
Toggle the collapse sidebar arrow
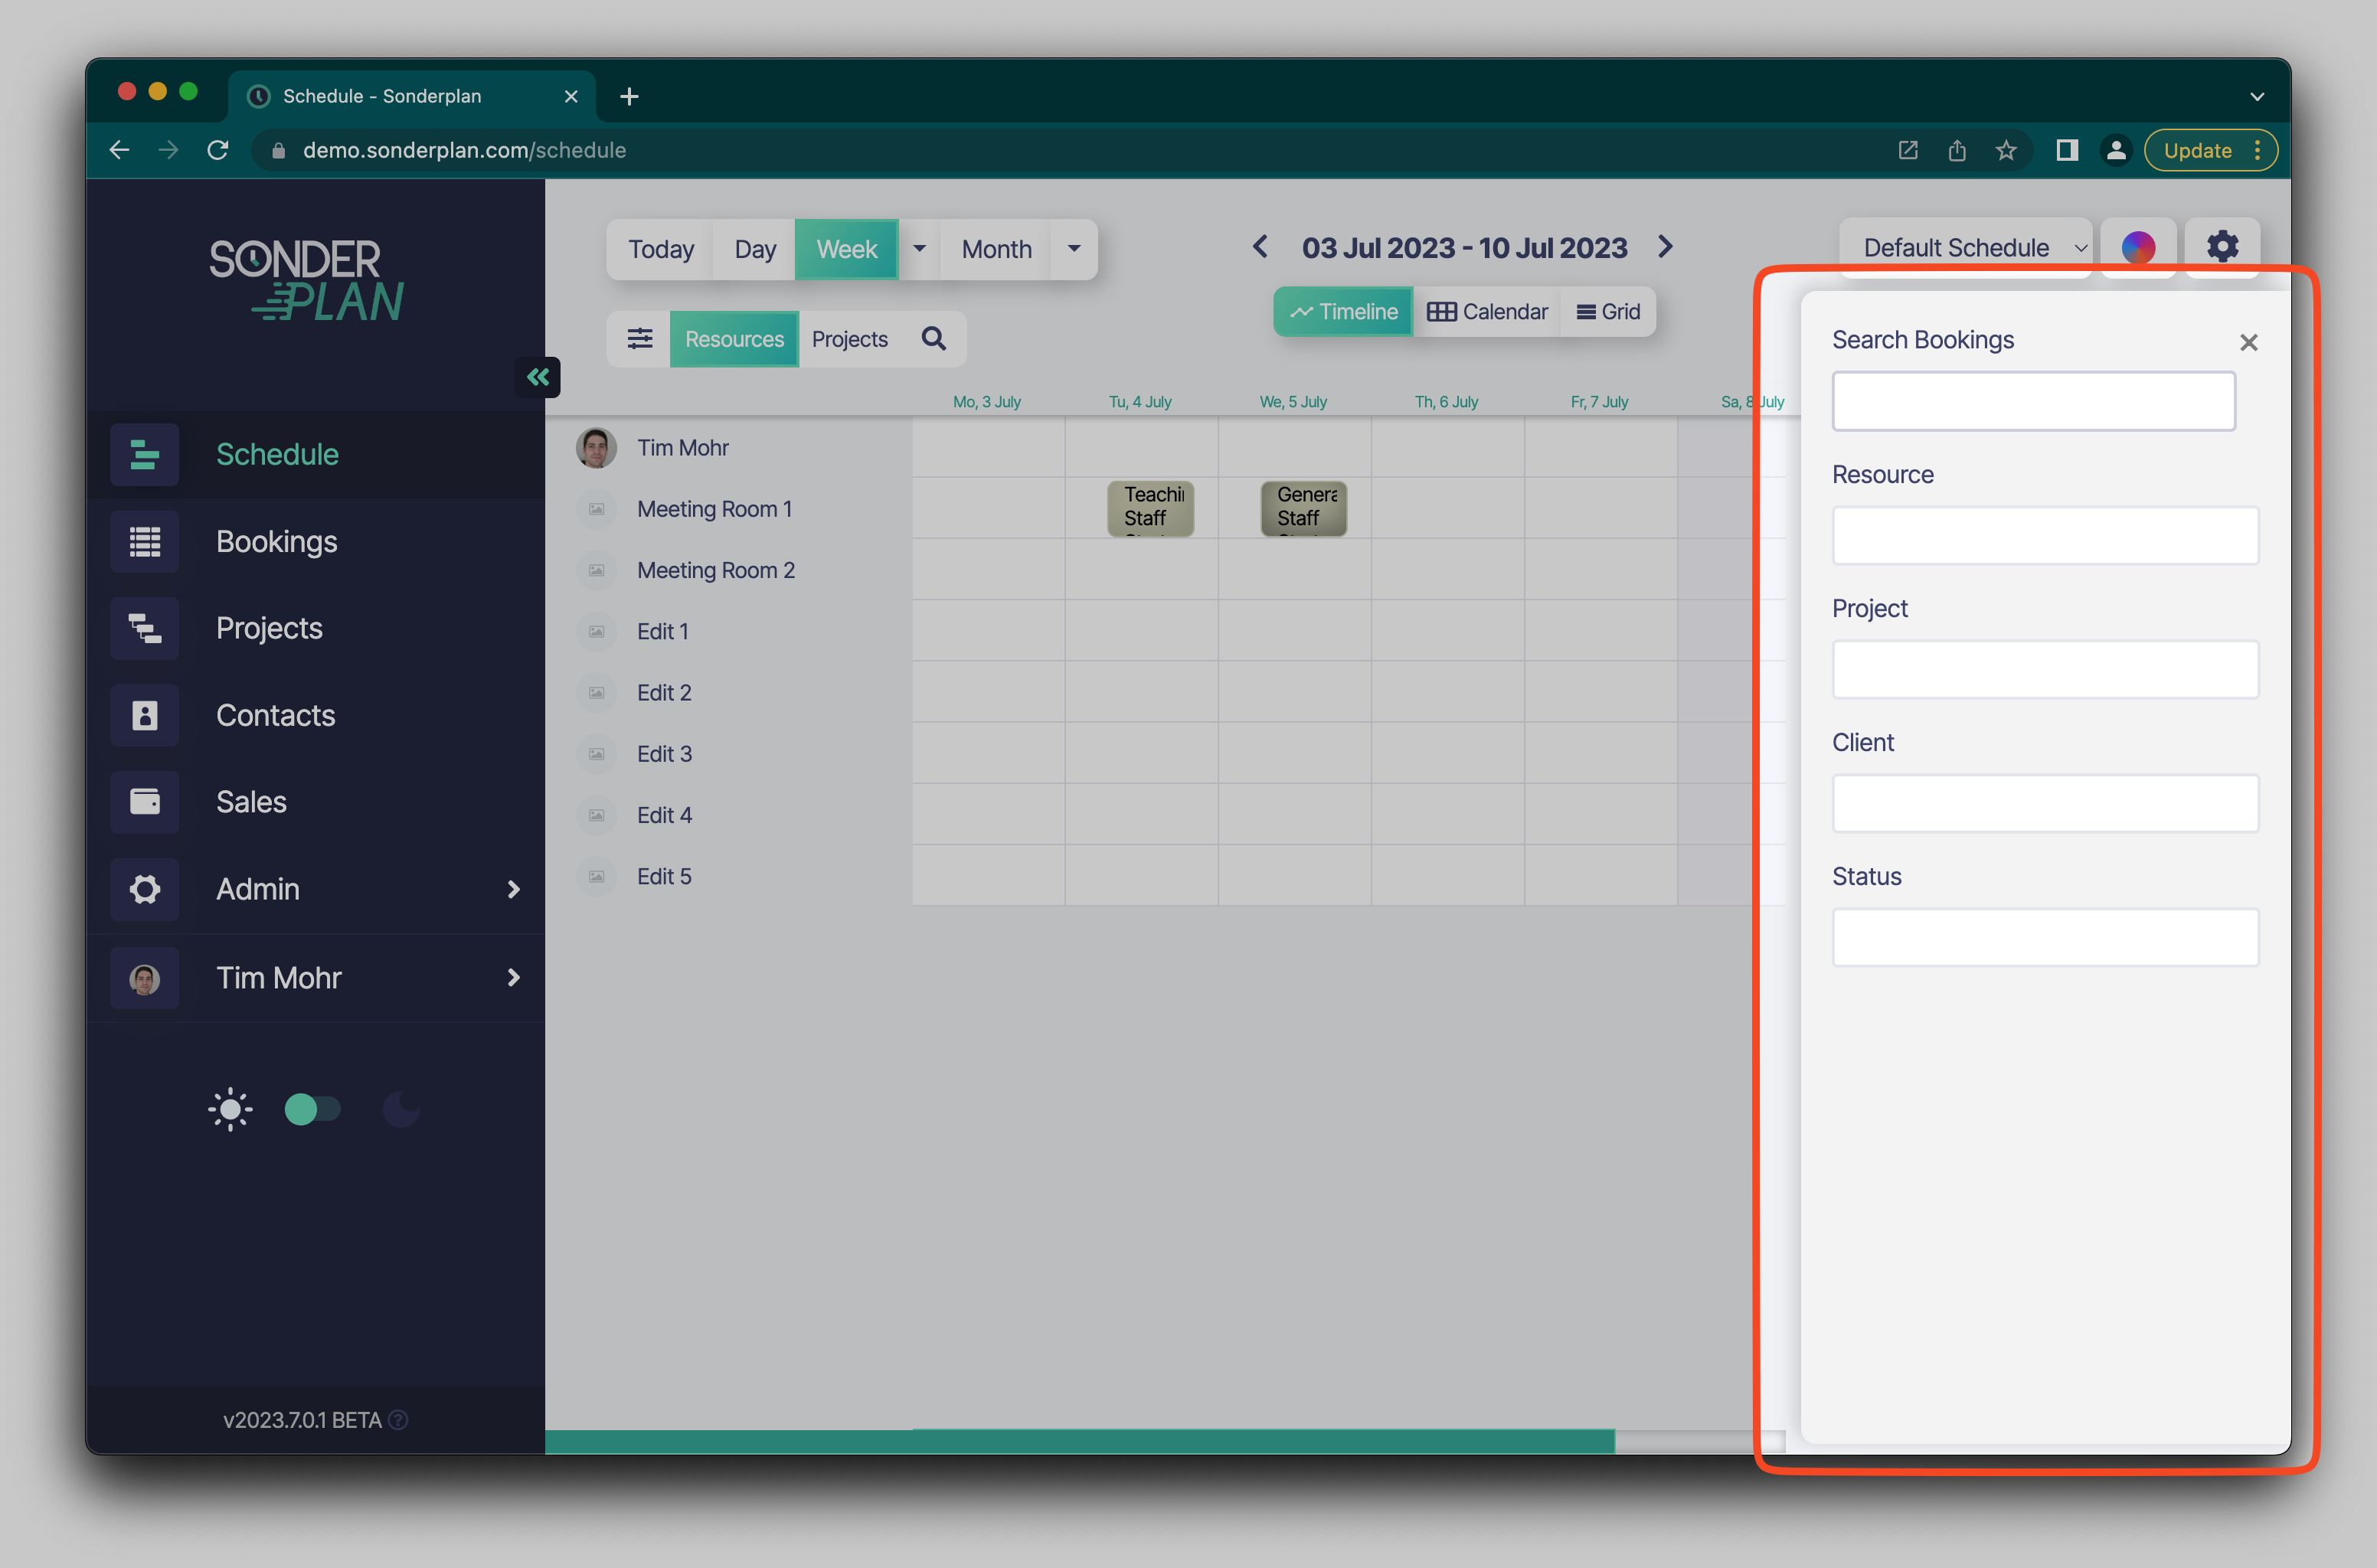click(538, 376)
